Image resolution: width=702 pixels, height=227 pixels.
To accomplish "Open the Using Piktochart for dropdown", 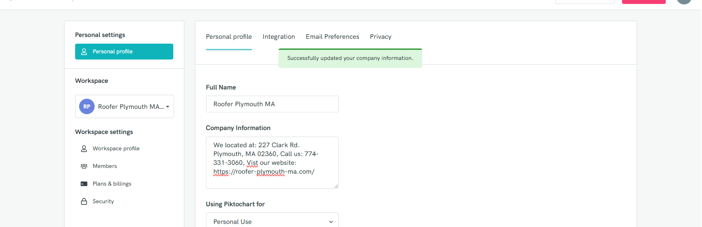I will click(272, 221).
